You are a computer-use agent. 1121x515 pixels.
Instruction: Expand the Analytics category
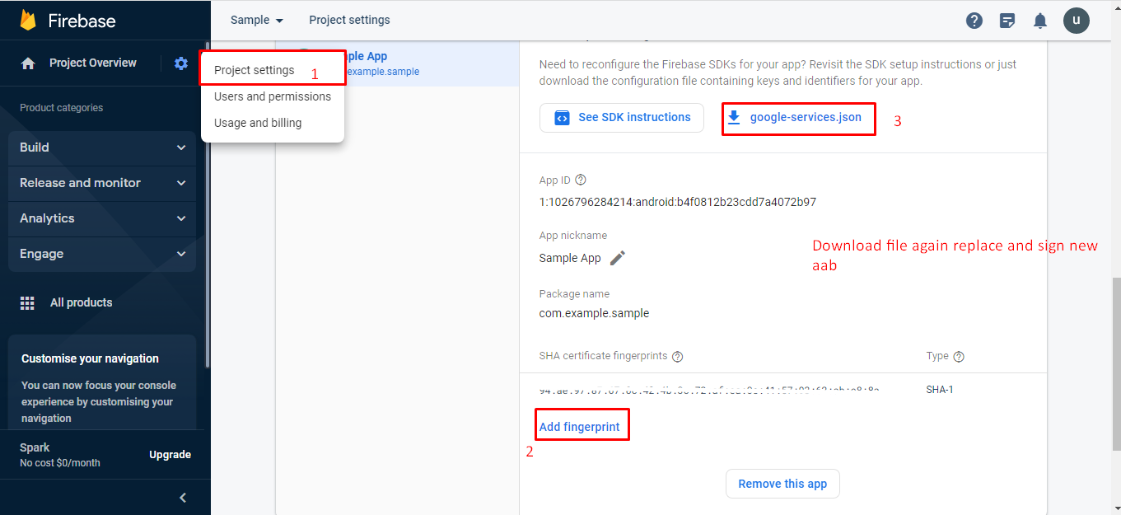(x=102, y=218)
